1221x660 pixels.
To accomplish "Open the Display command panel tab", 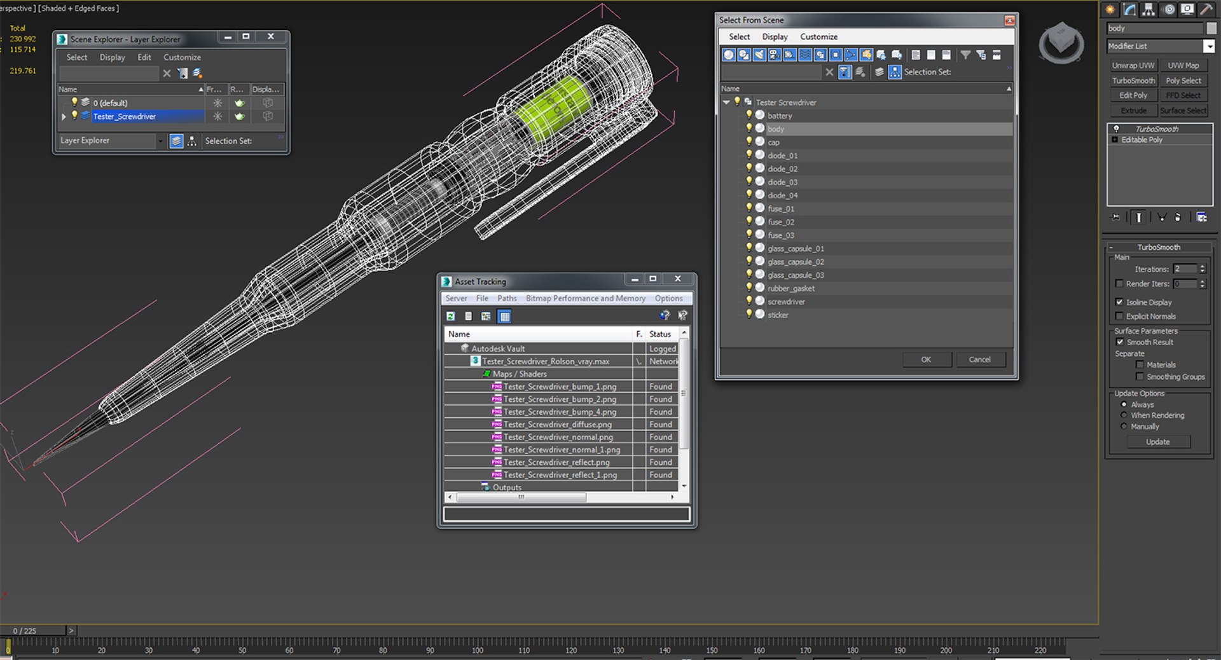I will click(x=1187, y=10).
